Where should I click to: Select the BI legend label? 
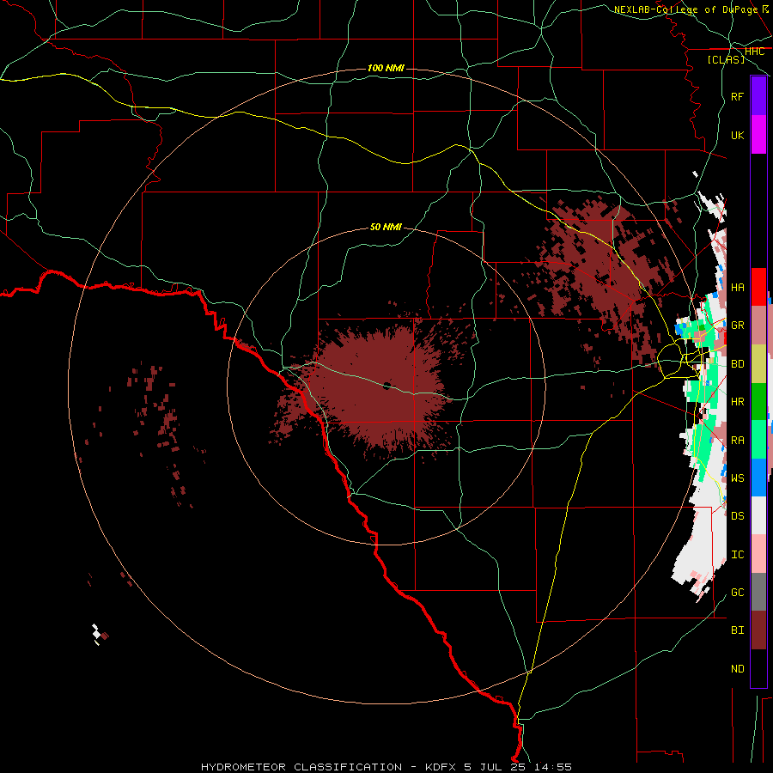pyautogui.click(x=737, y=630)
